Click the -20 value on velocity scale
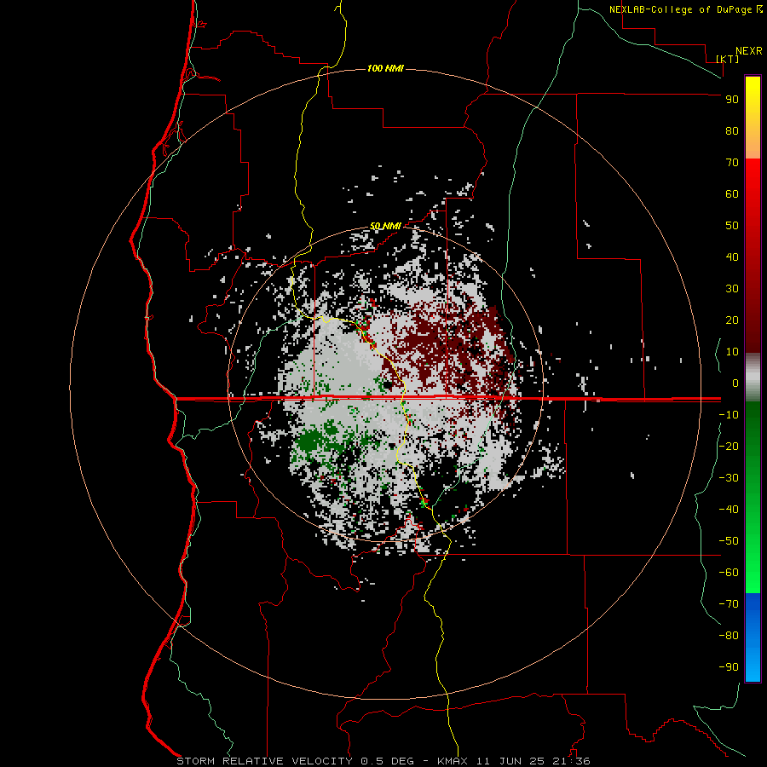 click(x=729, y=447)
